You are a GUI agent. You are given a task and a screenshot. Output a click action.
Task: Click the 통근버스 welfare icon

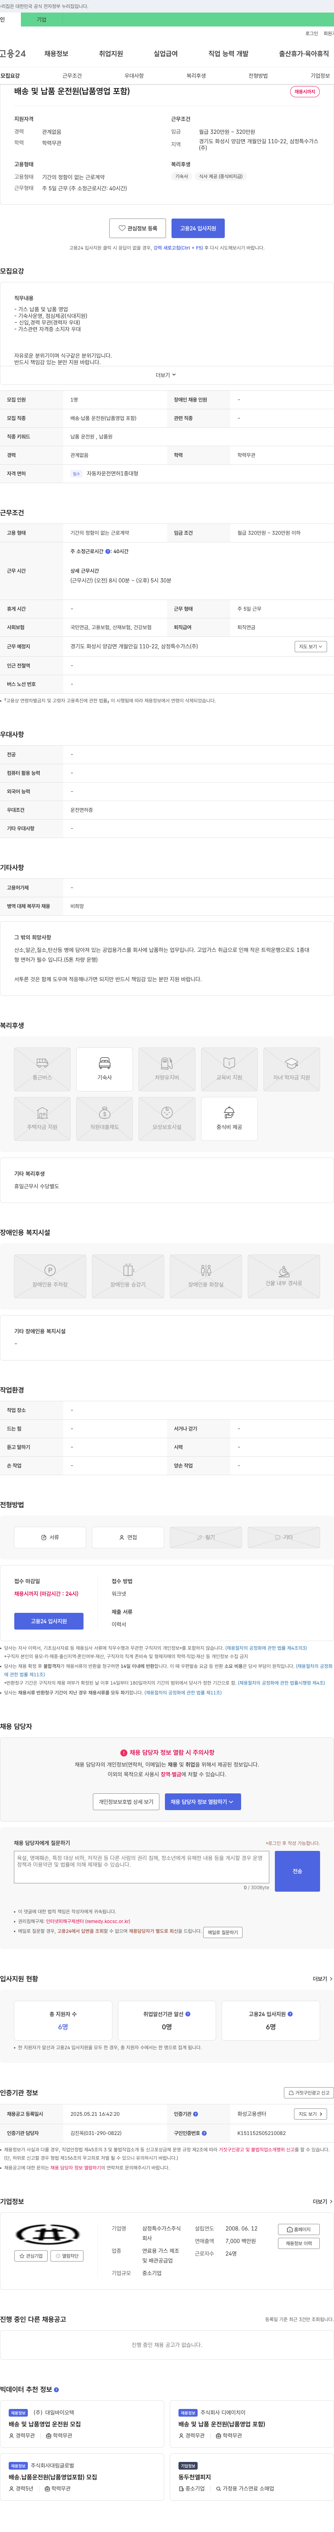pos(42,1069)
